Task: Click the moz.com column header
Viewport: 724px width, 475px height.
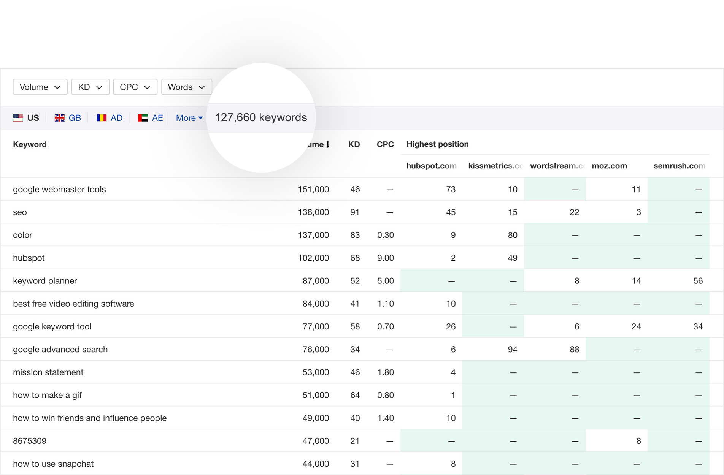Action: pyautogui.click(x=609, y=166)
